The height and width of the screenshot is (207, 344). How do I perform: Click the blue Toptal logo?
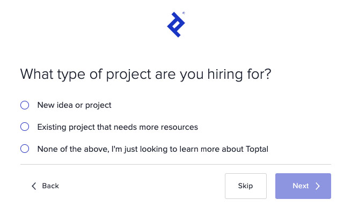(176, 25)
